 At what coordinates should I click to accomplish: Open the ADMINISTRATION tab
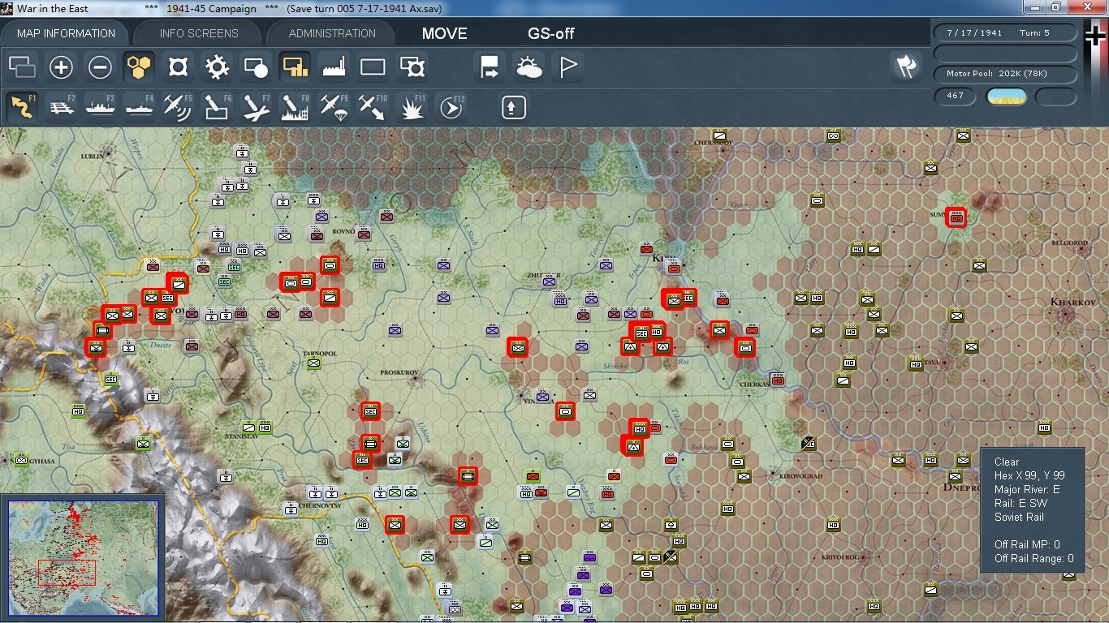332,33
